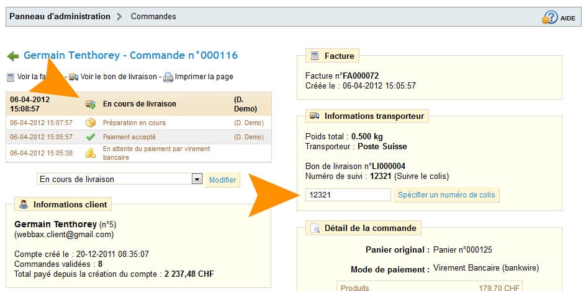The image size is (586, 291).
Task: Open the Commandes breadcrumb item
Action: pyautogui.click(x=153, y=16)
